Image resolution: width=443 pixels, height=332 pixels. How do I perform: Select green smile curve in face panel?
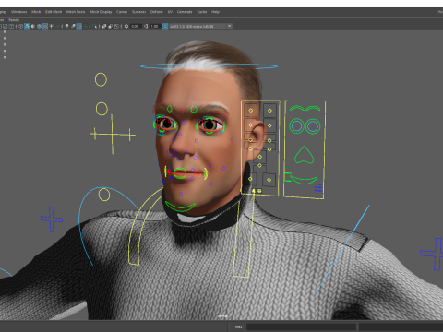click(x=304, y=180)
